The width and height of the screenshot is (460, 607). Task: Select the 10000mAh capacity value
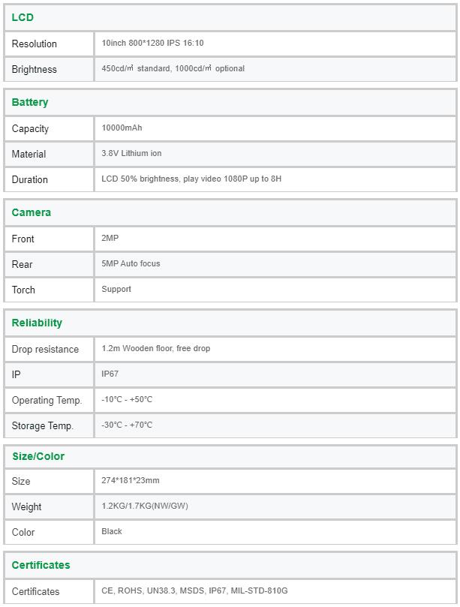tap(122, 128)
